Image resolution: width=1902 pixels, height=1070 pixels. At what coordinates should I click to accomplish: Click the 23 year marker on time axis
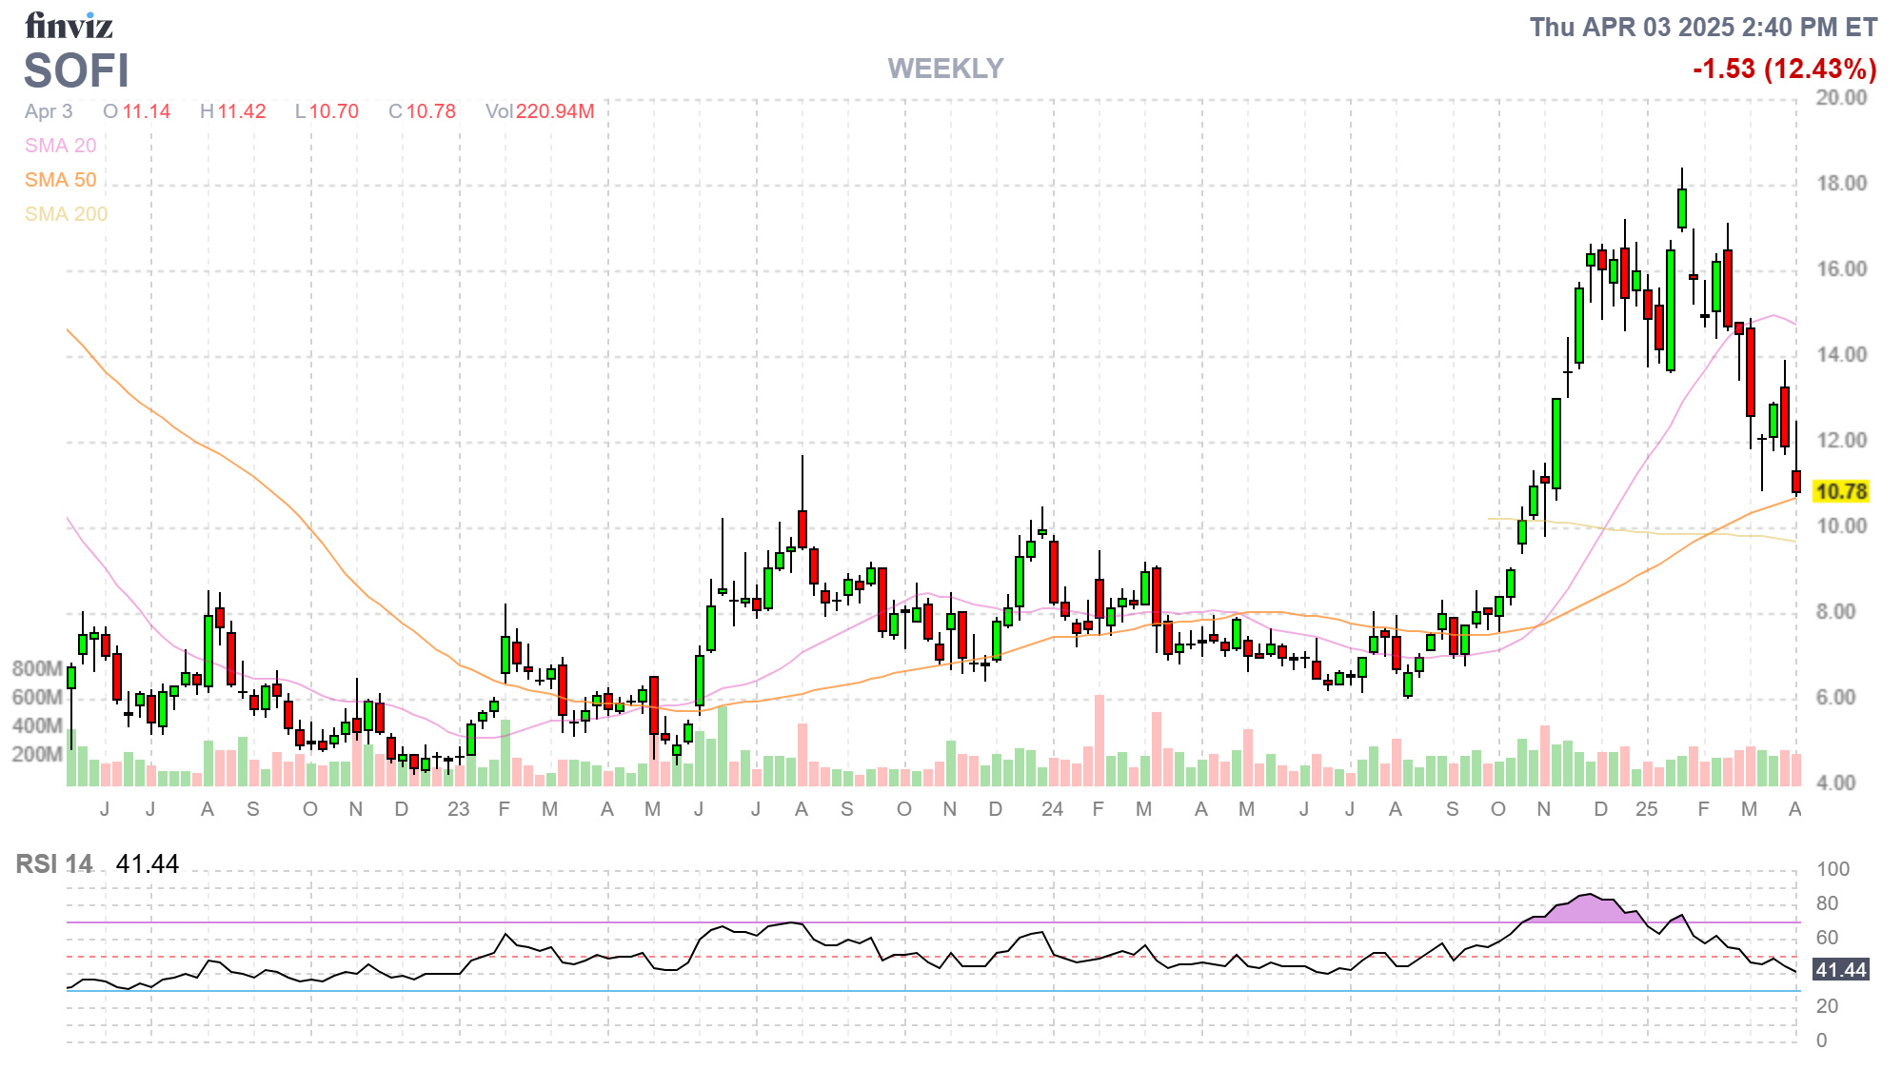(x=459, y=809)
